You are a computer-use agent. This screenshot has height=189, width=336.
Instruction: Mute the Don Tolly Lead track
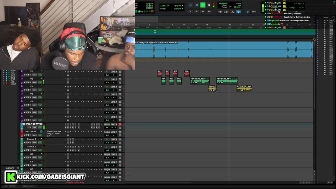(30, 128)
